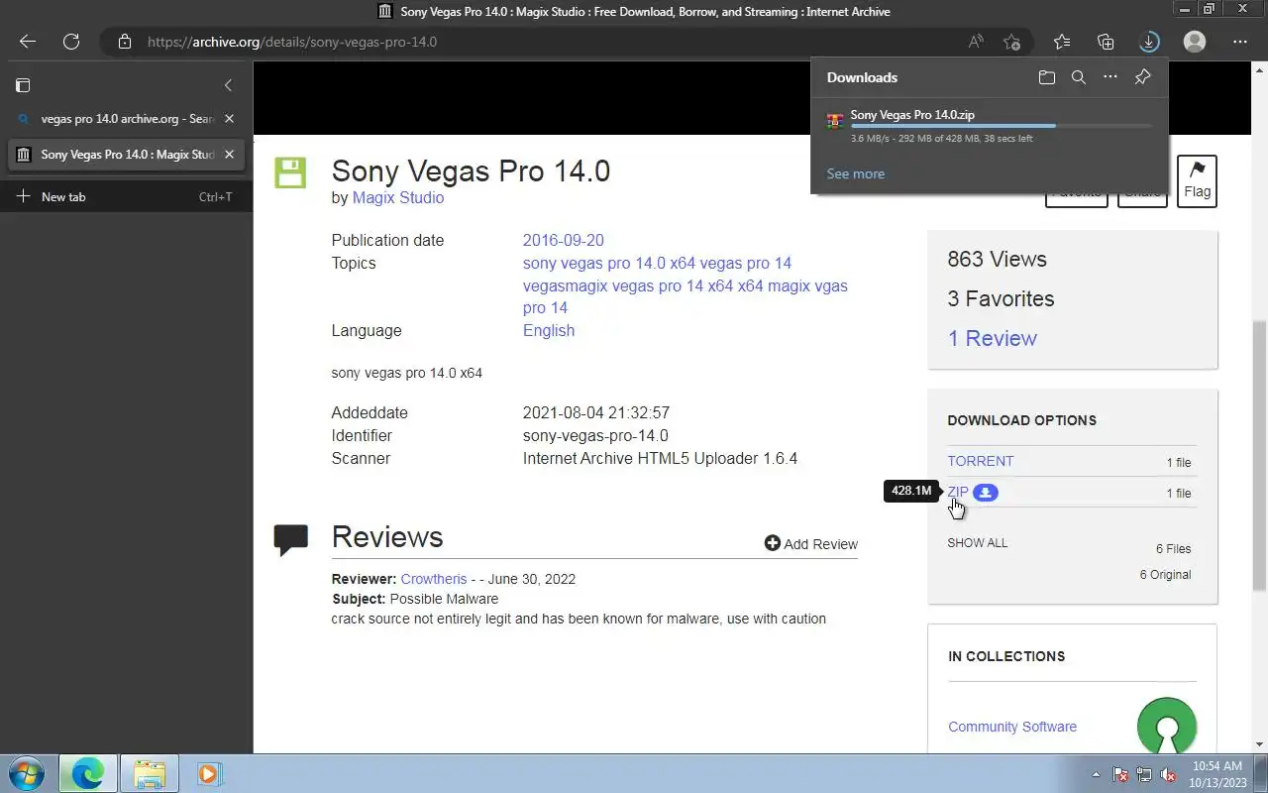
Task: Open Collections toolbar icon
Action: (1106, 42)
